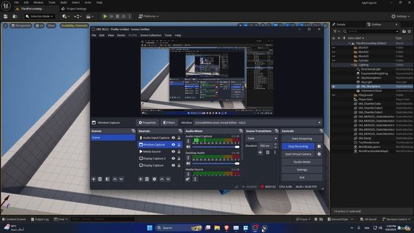Open scene filters icon in Scenes panel
Image resolution: width=414 pixels, height=233 pixels.
coord(107,179)
